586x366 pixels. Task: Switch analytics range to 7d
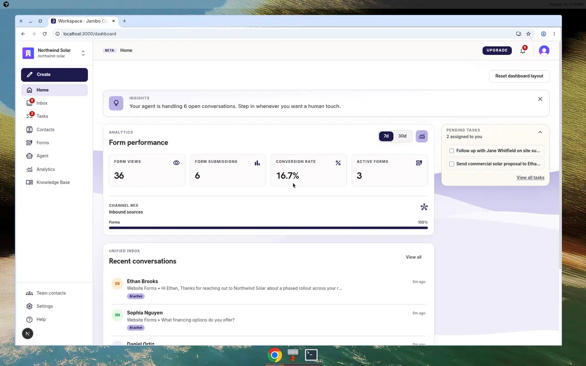(386, 136)
